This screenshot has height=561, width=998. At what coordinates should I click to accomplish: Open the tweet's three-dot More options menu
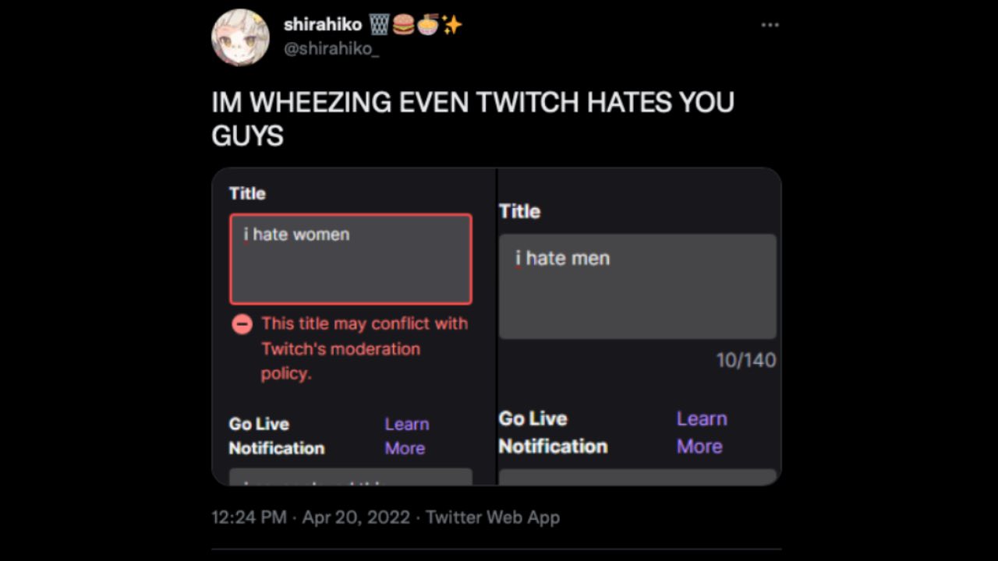pos(770,25)
